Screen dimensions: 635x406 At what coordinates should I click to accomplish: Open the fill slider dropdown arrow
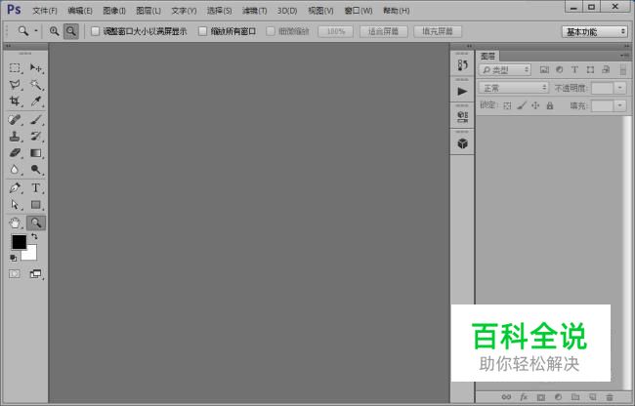(x=620, y=106)
